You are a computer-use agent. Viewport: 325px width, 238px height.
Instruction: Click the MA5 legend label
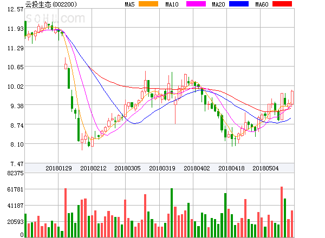130,4
